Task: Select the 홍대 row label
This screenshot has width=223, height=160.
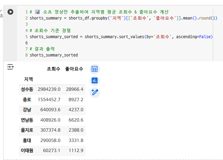Action: pos(27,140)
